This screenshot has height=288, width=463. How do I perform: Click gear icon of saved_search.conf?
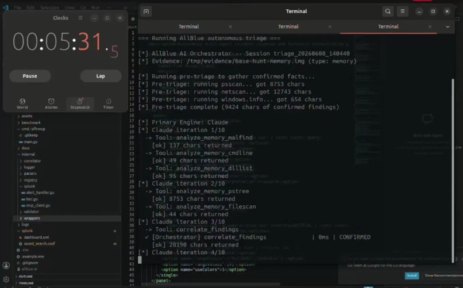point(20,244)
